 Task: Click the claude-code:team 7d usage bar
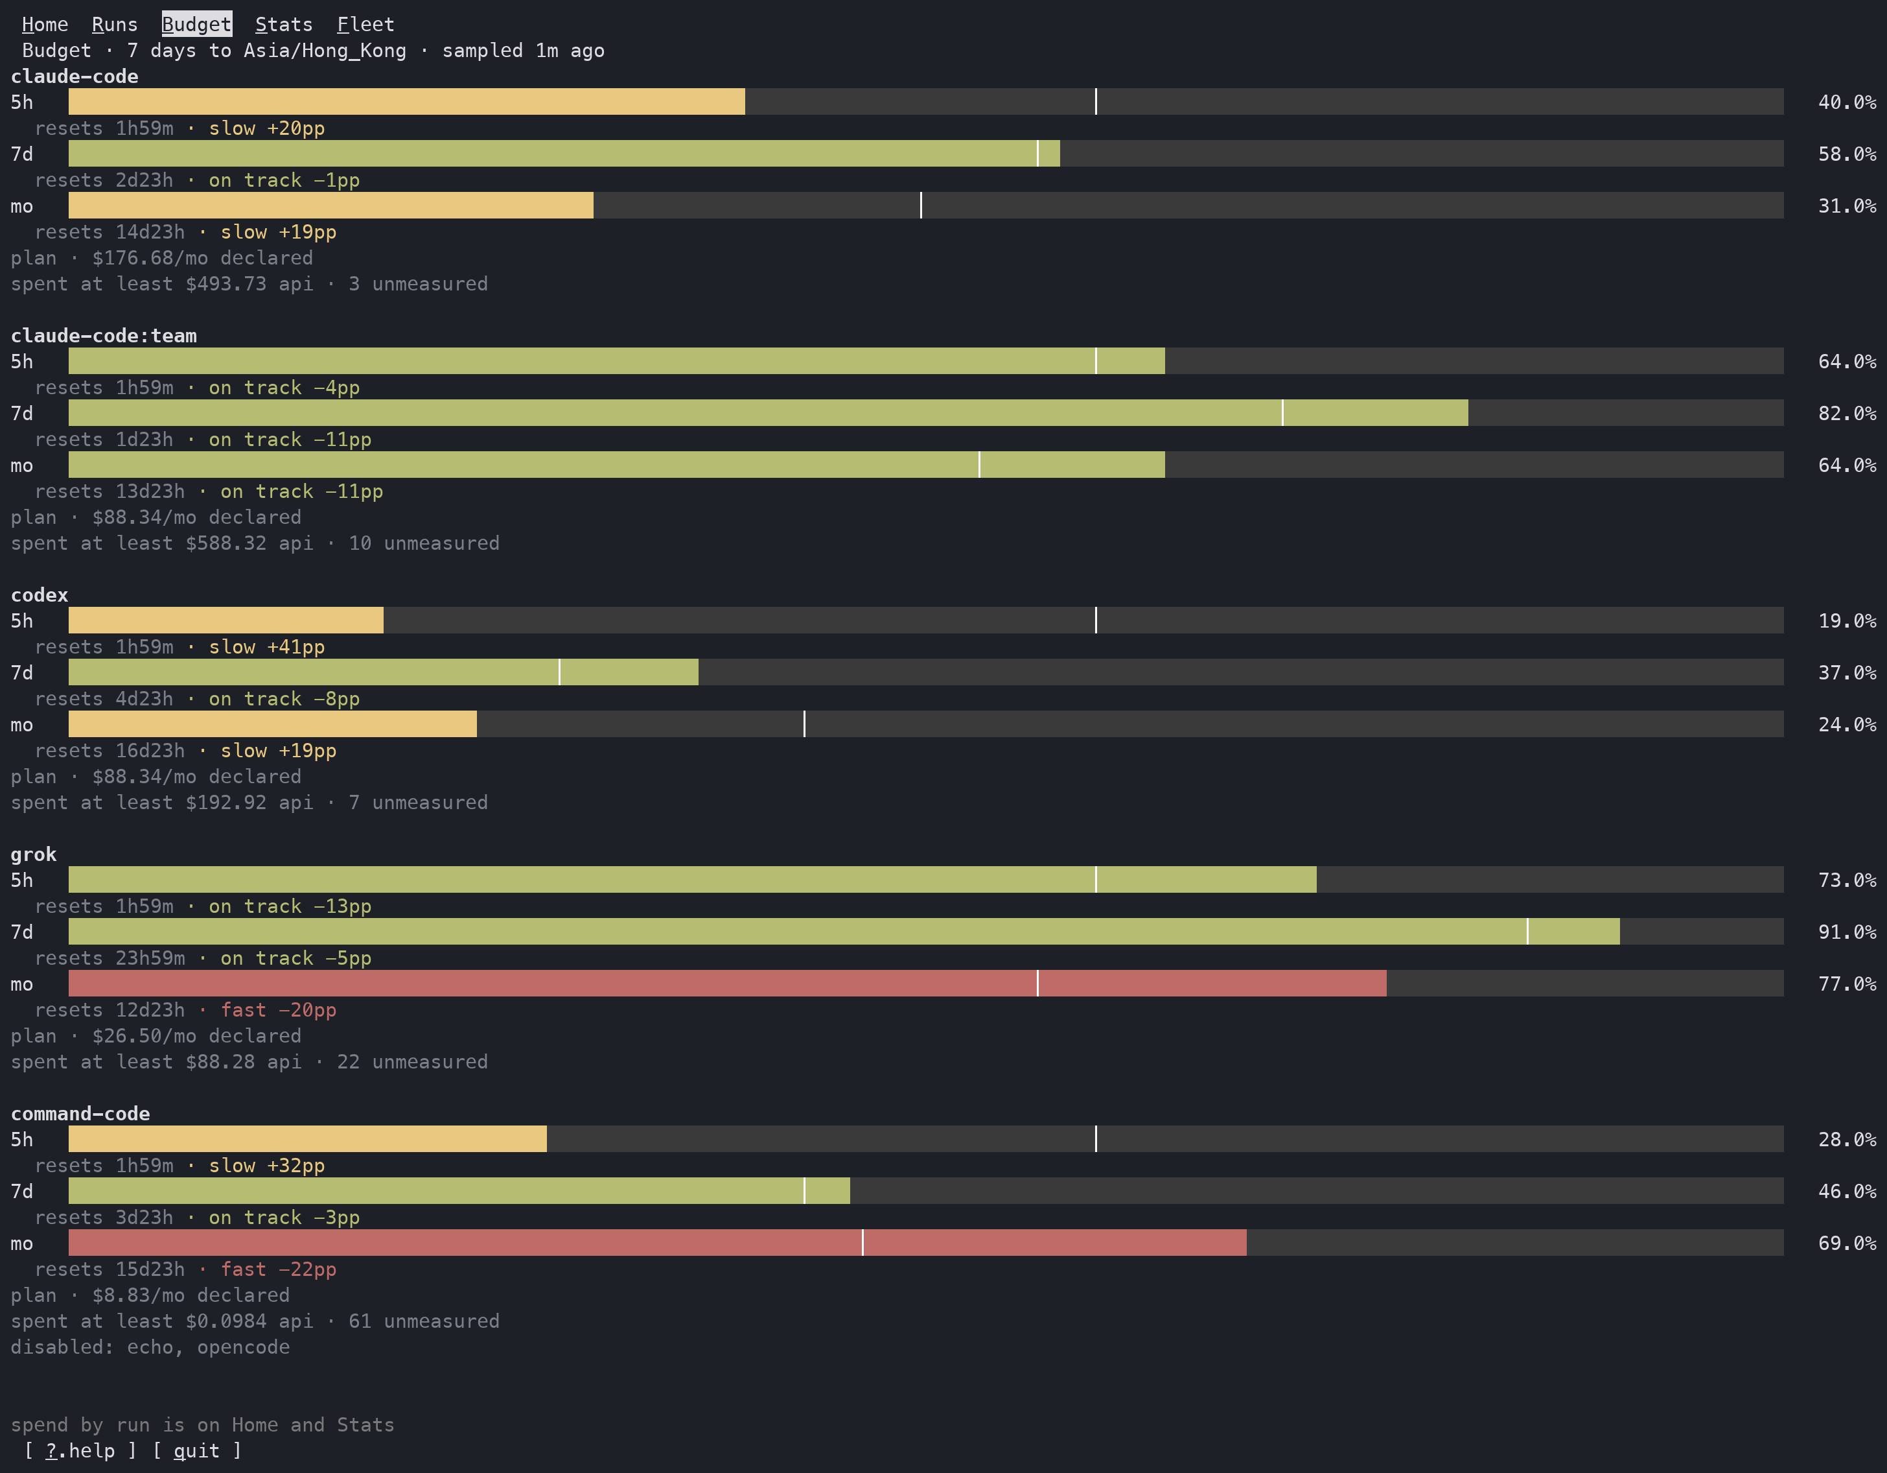926,412
